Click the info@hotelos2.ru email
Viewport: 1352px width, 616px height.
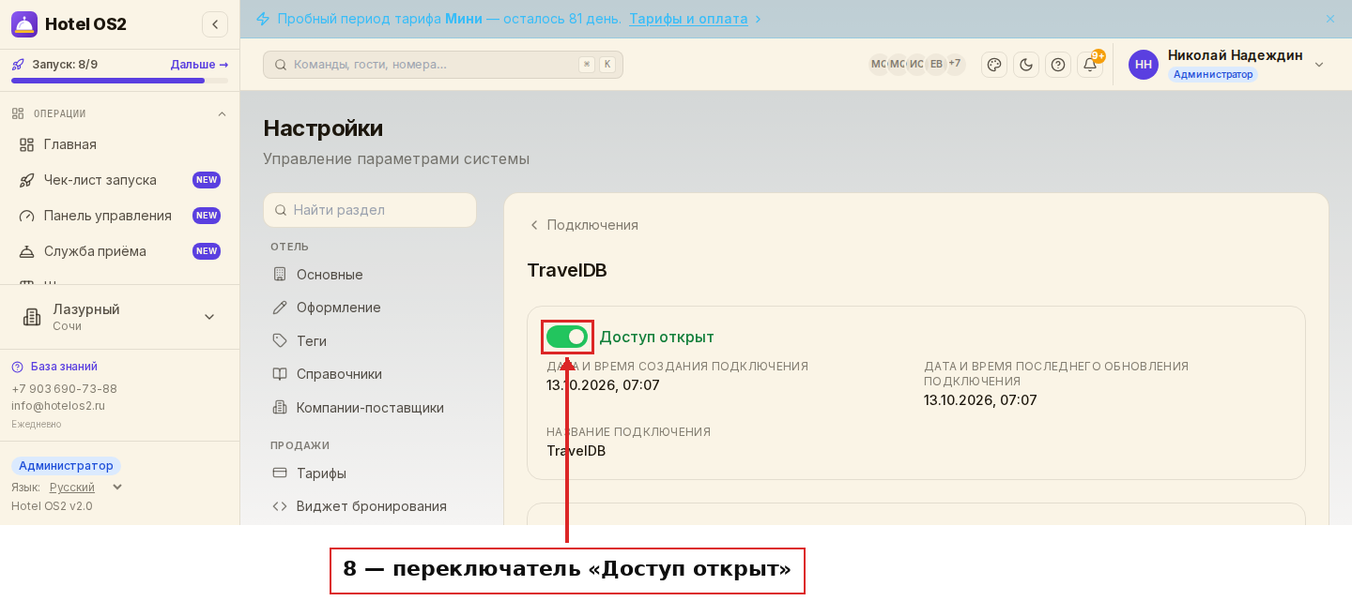pos(58,406)
